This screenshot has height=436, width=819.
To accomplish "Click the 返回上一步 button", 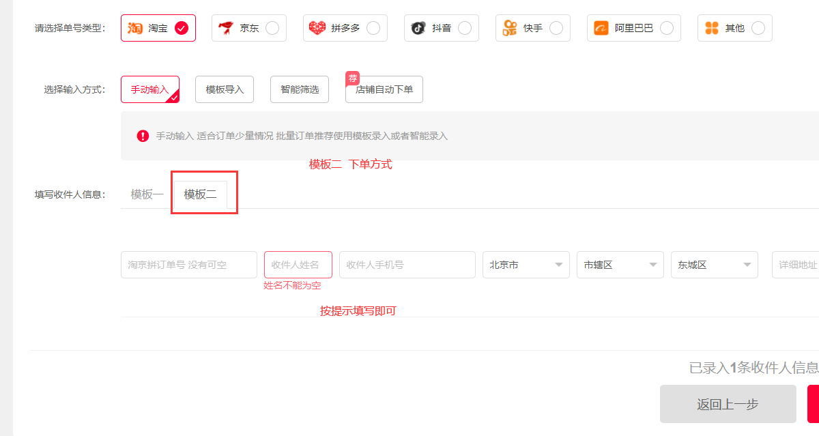I will coord(728,404).
